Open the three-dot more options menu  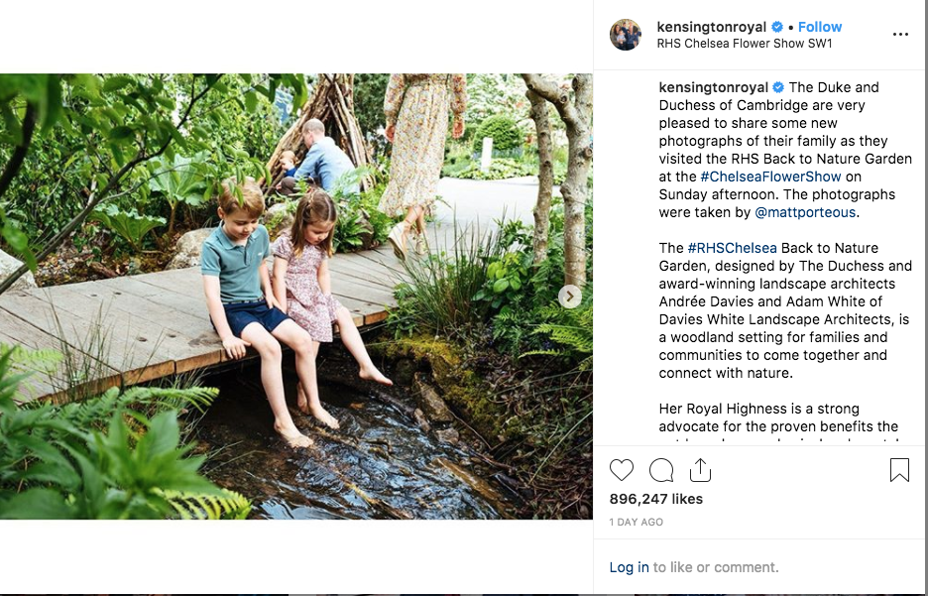pyautogui.click(x=900, y=35)
